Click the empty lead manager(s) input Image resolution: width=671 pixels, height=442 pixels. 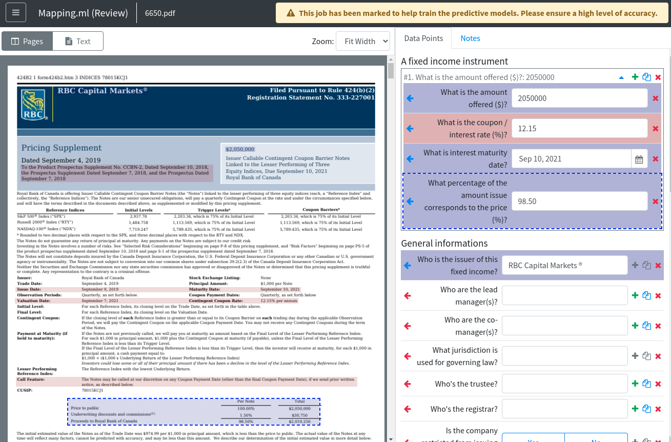point(565,296)
